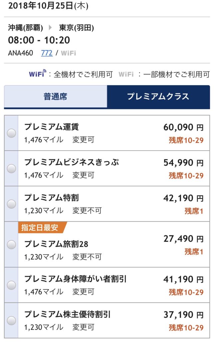Viewport: 214px width, 342px height.
Task: Click the gray WiFi icon beside 772
Action: [69, 53]
